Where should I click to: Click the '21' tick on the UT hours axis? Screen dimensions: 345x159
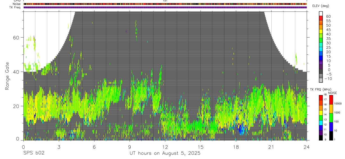pos(271,147)
